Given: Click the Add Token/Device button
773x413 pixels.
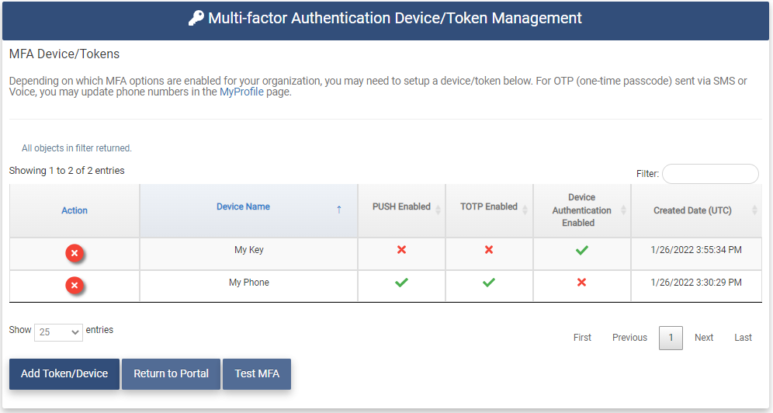Looking at the screenshot, I should (64, 373).
